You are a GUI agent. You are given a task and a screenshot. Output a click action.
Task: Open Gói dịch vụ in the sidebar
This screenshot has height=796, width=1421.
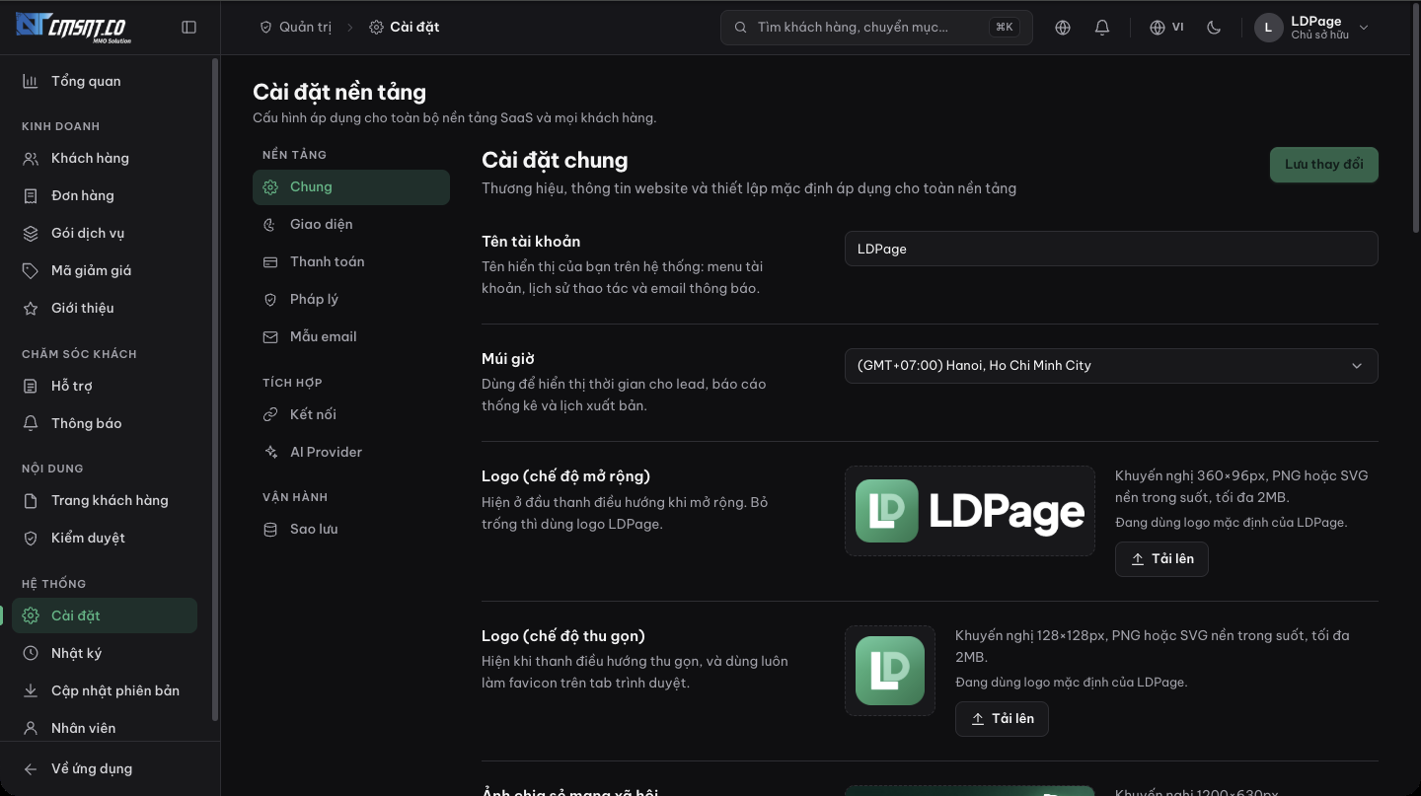[x=105, y=234]
